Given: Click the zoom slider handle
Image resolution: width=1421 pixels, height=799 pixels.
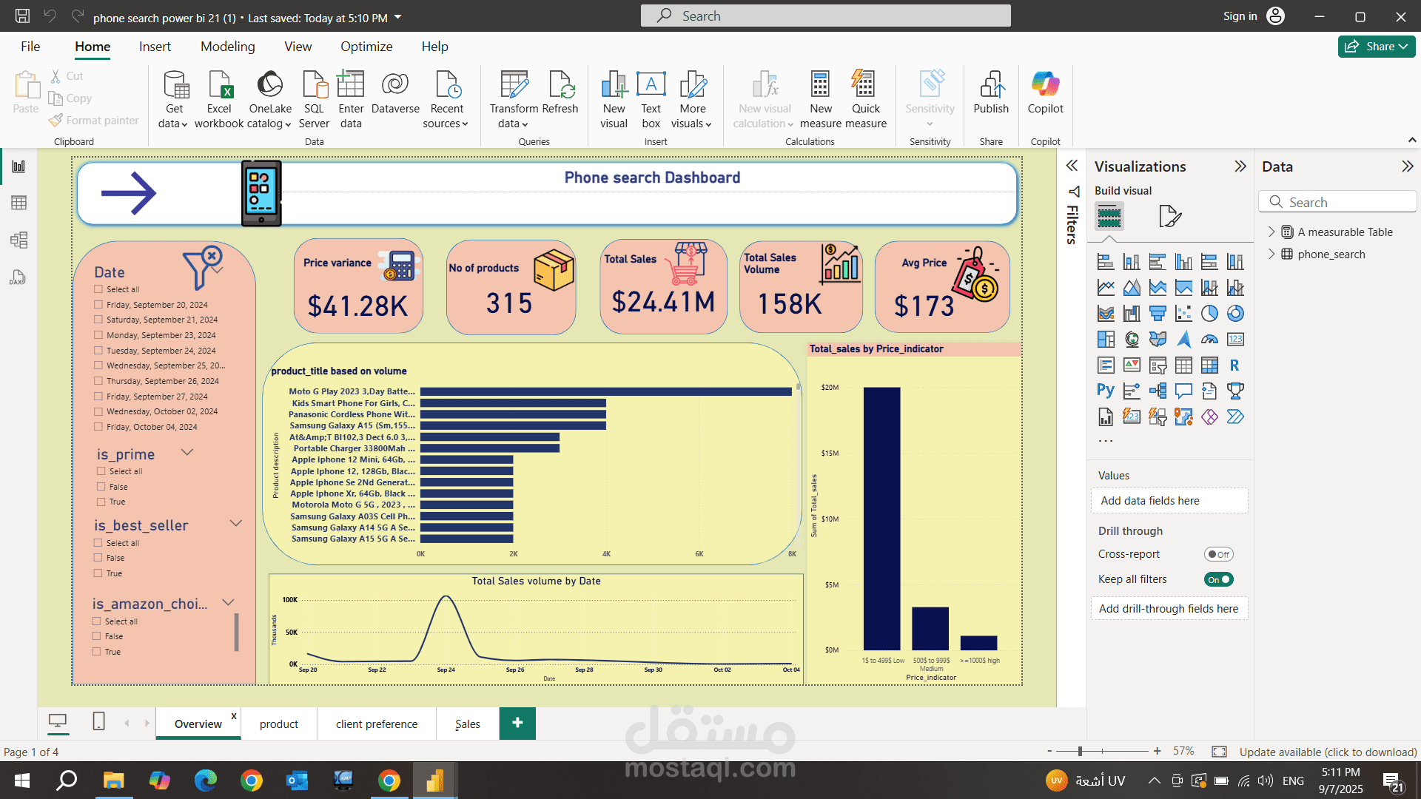Looking at the screenshot, I should point(1081,751).
